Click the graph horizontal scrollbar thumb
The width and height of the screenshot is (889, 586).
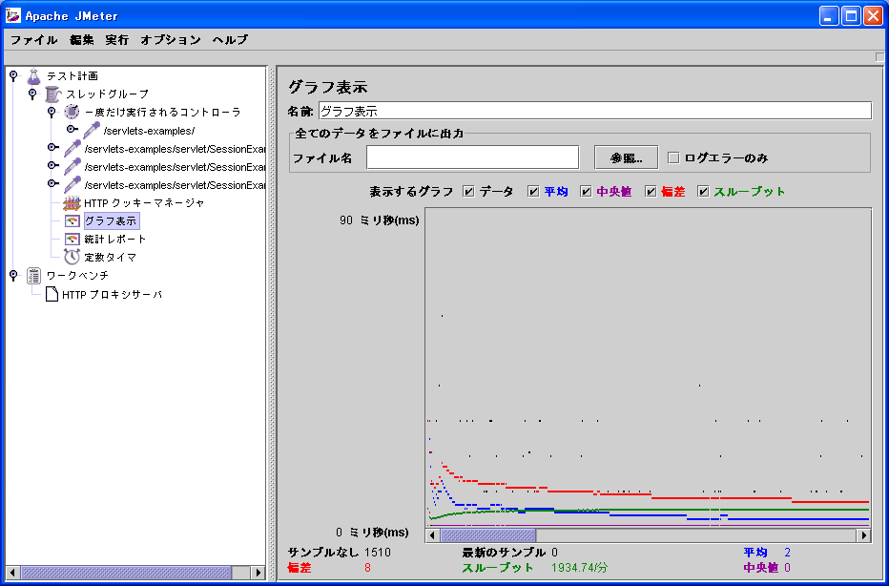(x=488, y=535)
